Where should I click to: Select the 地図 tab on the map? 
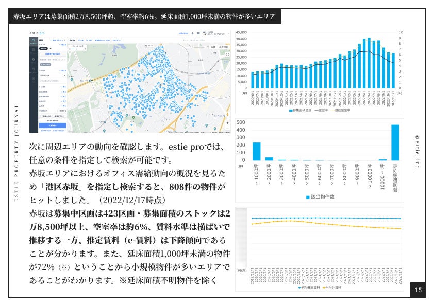click(x=212, y=47)
